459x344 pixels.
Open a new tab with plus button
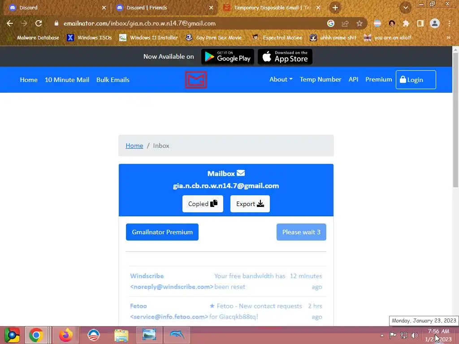click(335, 8)
